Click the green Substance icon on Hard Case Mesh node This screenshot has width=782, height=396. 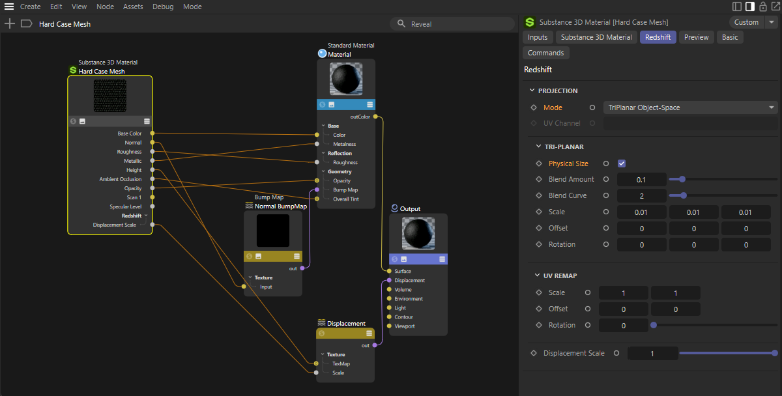73,71
